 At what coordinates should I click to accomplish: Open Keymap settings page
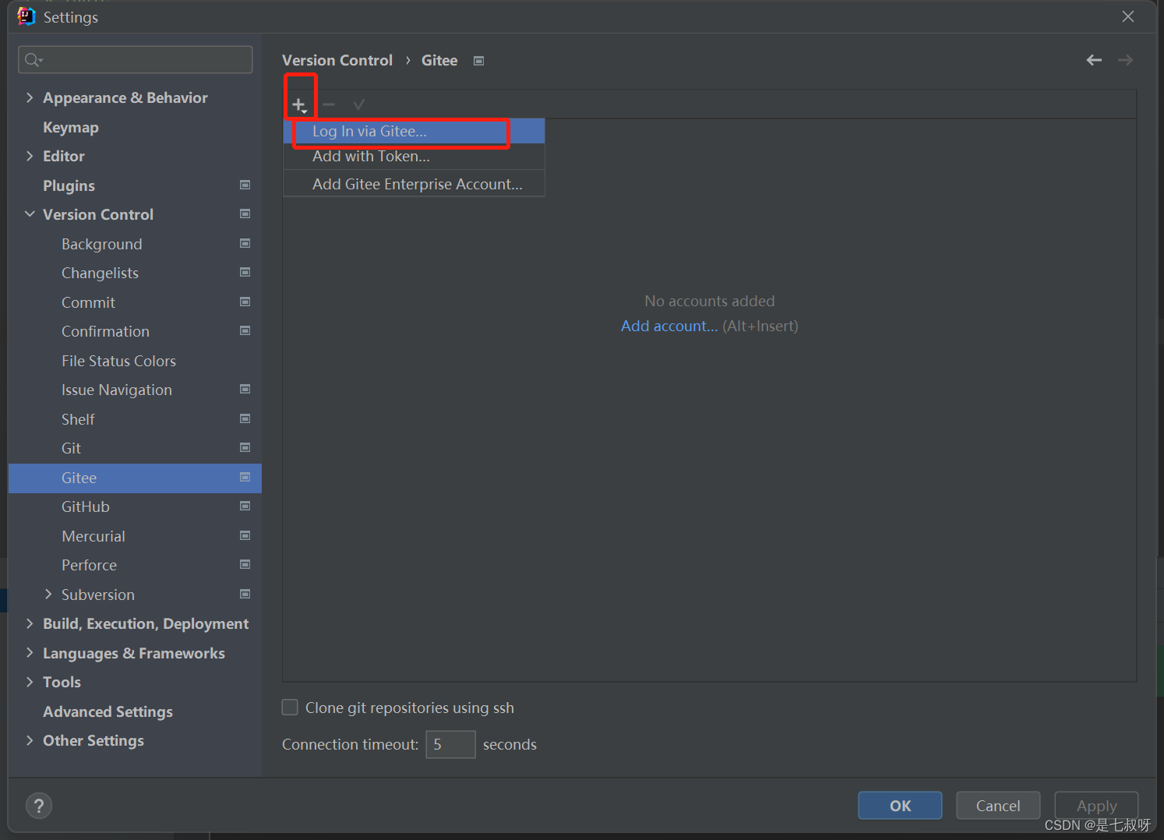pyautogui.click(x=71, y=127)
